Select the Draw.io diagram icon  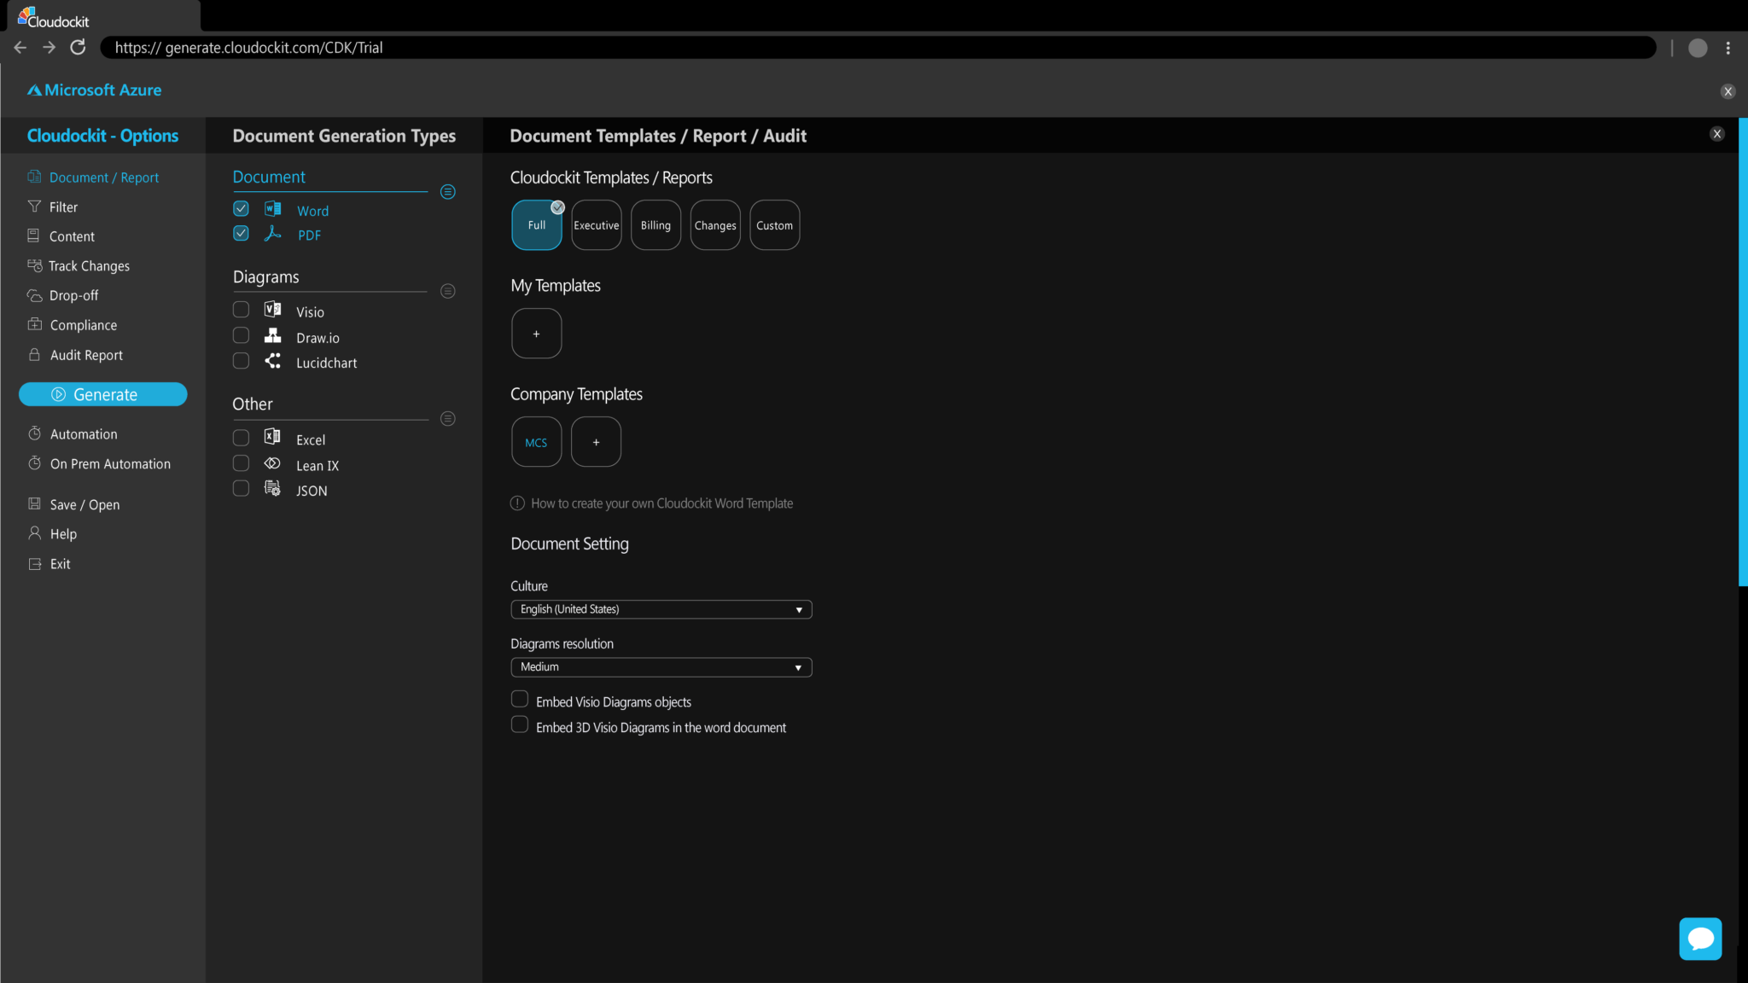[x=272, y=335]
